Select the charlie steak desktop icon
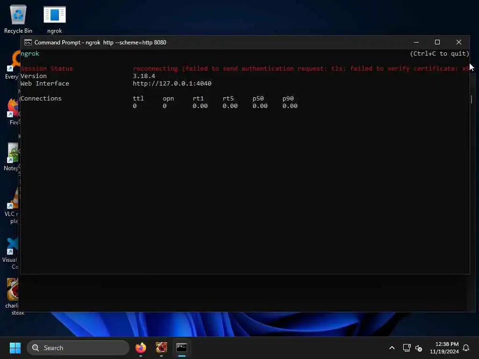This screenshot has height=359, width=479. [12, 296]
